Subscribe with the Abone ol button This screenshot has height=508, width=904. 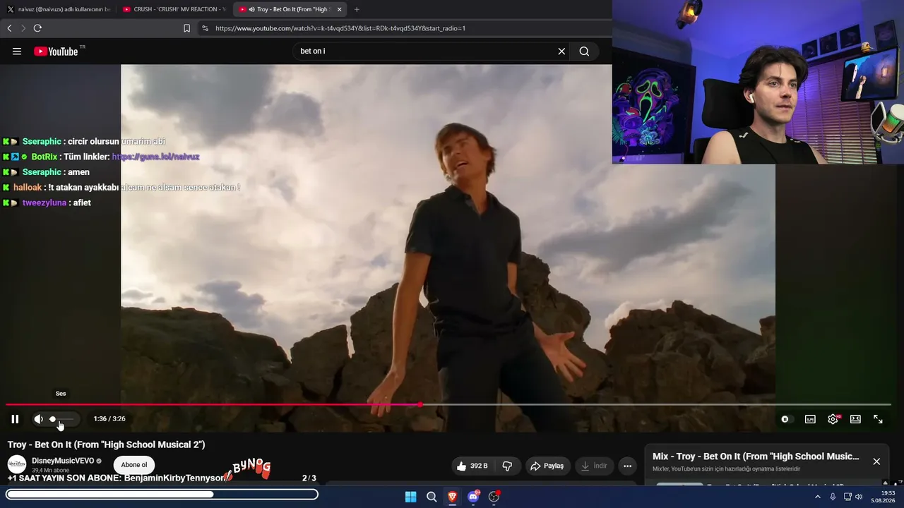pyautogui.click(x=134, y=465)
